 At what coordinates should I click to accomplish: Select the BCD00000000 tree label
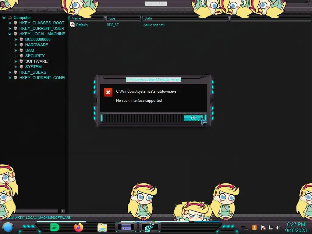tap(38, 39)
